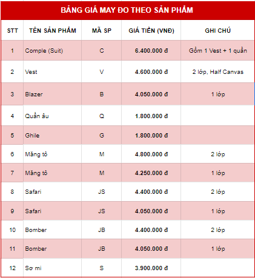Click the MÃ SP header cell

click(x=102, y=30)
